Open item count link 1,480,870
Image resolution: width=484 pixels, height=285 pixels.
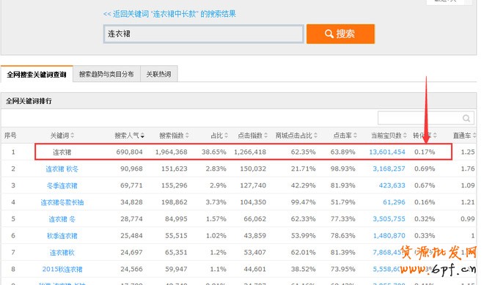coord(389,236)
